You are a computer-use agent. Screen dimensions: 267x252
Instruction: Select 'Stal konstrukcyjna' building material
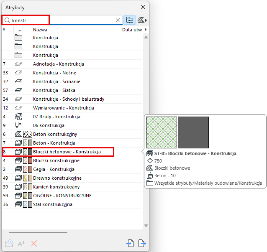coord(72,204)
